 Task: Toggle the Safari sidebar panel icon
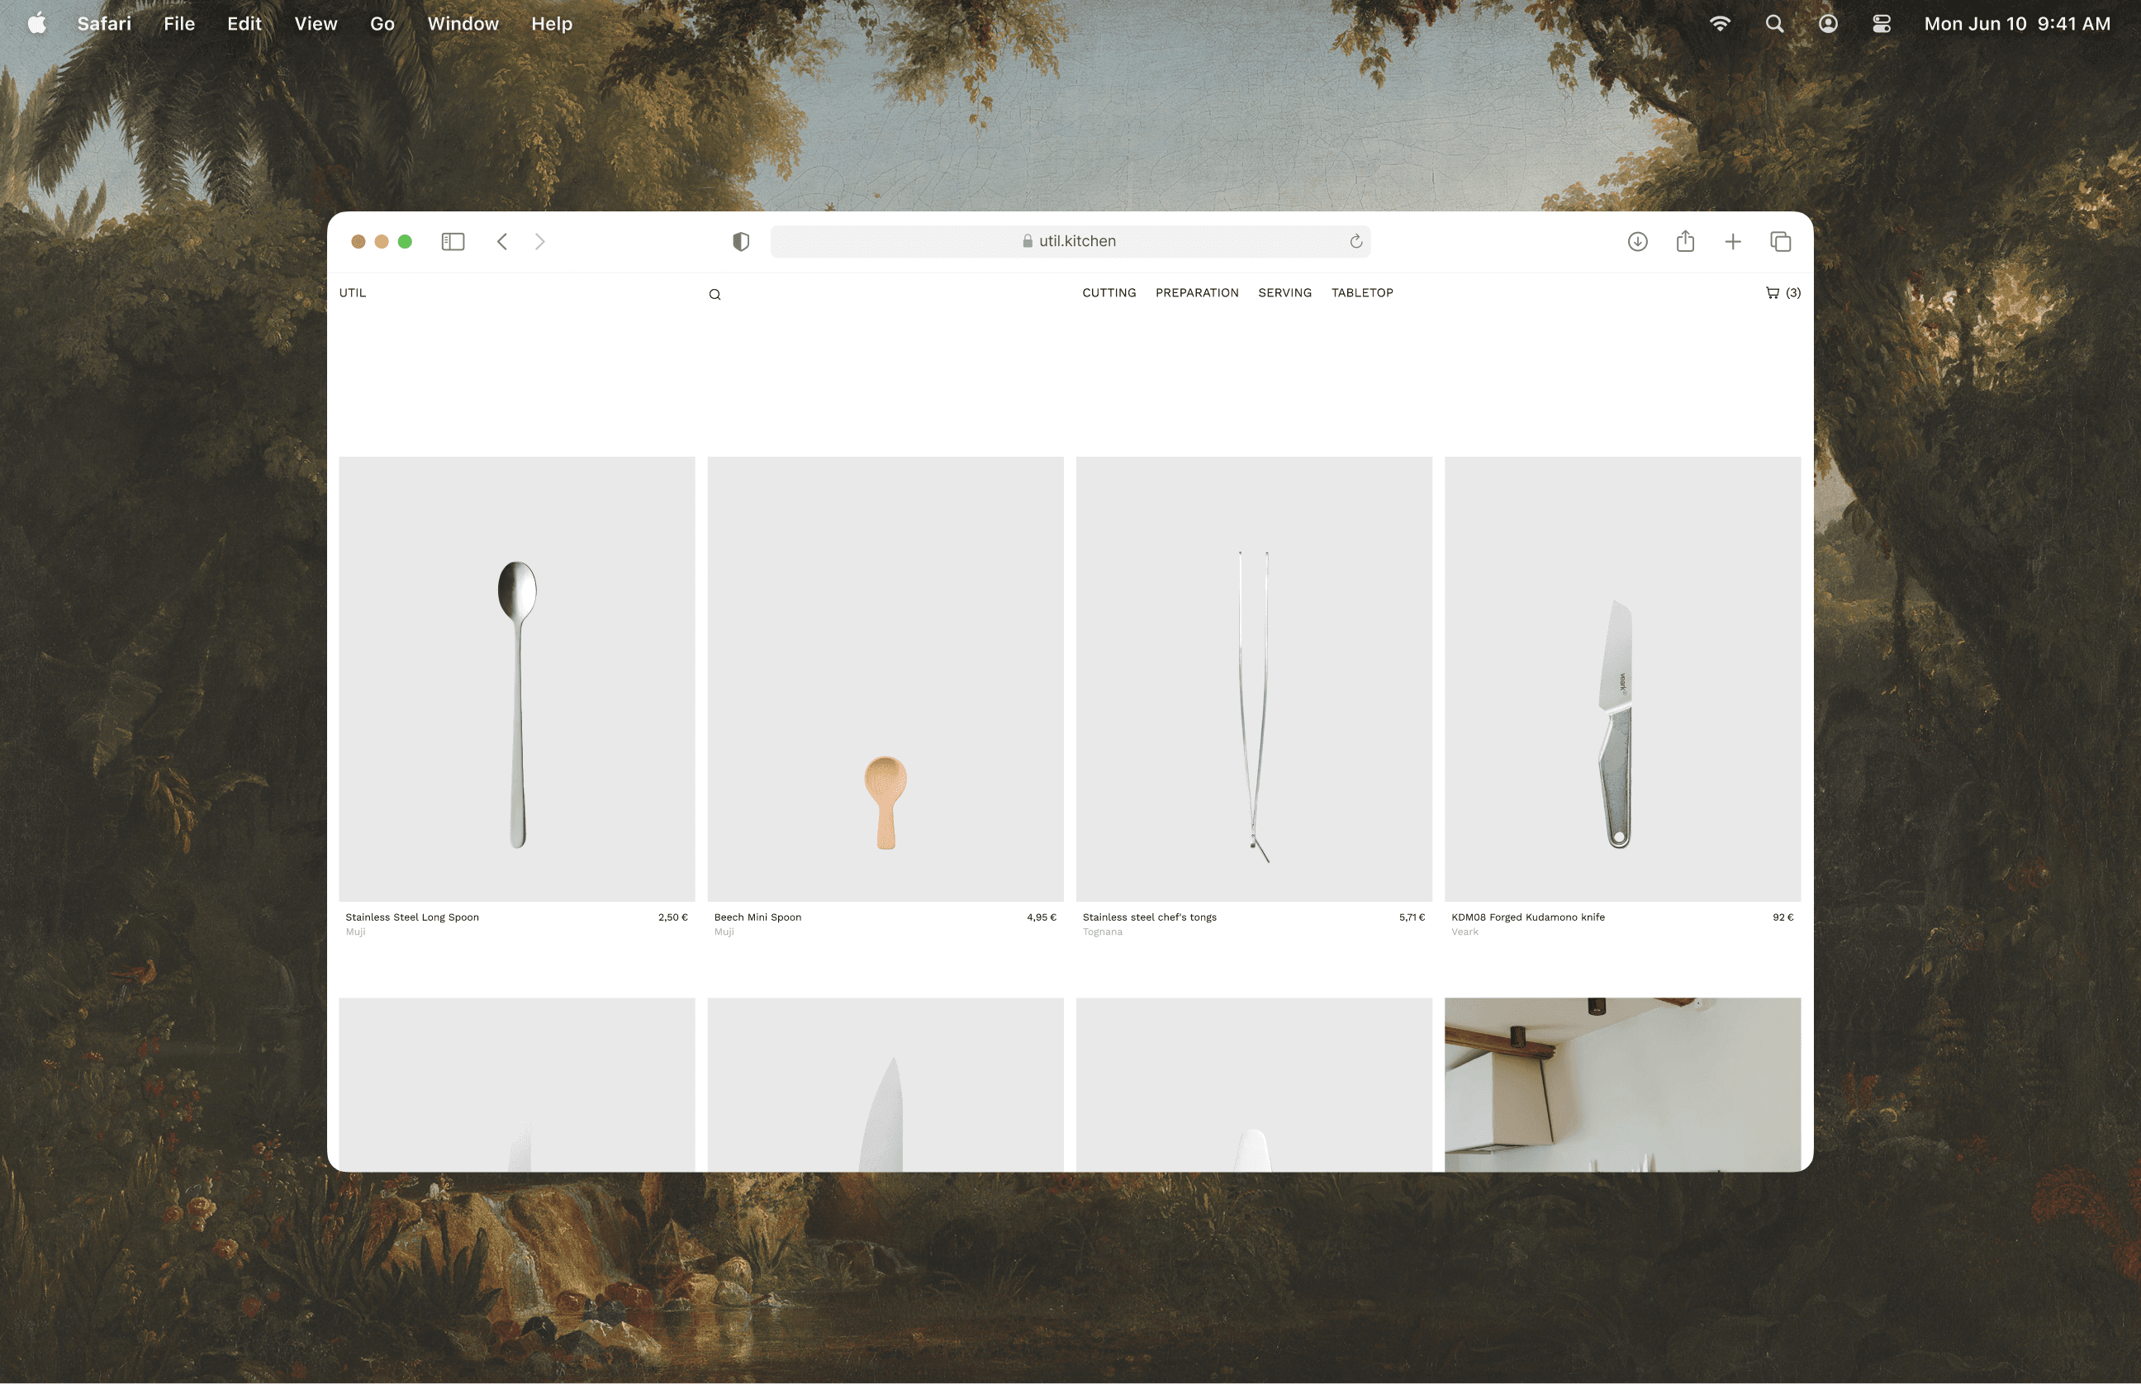(453, 242)
